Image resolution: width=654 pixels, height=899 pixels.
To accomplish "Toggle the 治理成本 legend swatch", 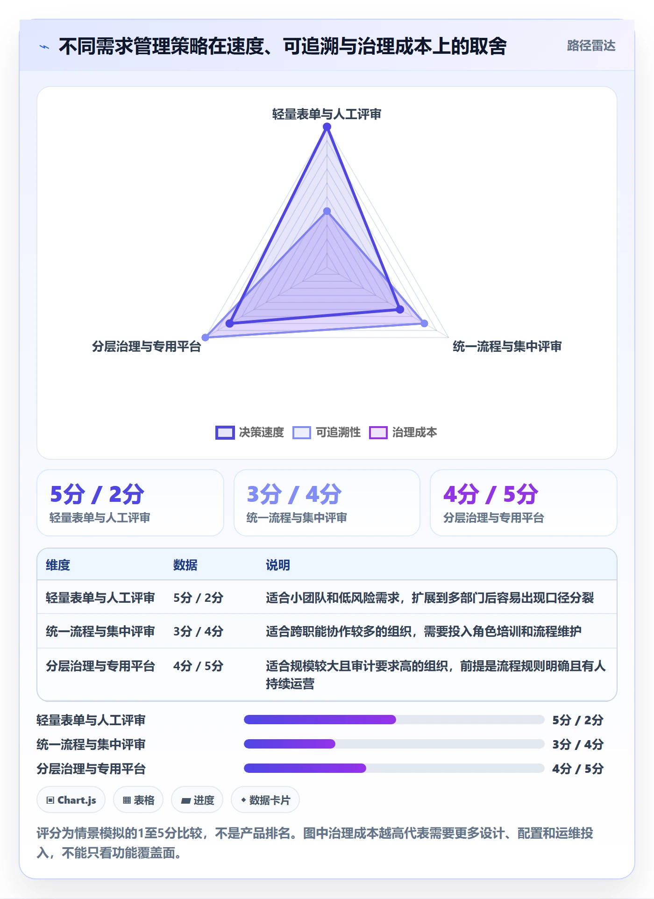I will coord(378,433).
